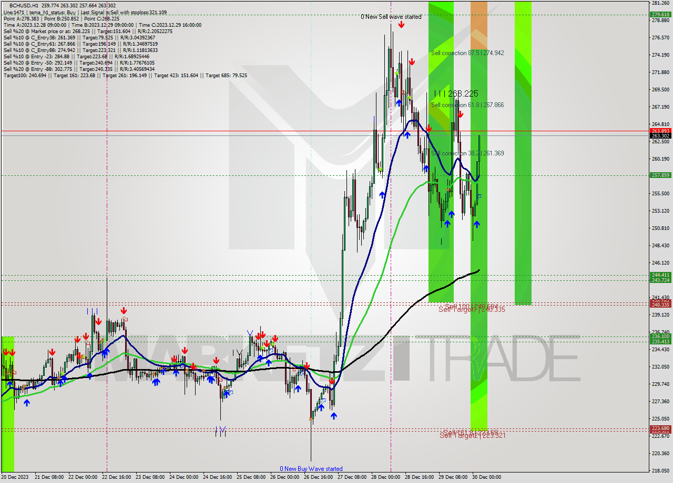Image resolution: width=673 pixels, height=483 pixels.
Task: Click red sell arrow under New Sell wave label
Action: (401, 24)
